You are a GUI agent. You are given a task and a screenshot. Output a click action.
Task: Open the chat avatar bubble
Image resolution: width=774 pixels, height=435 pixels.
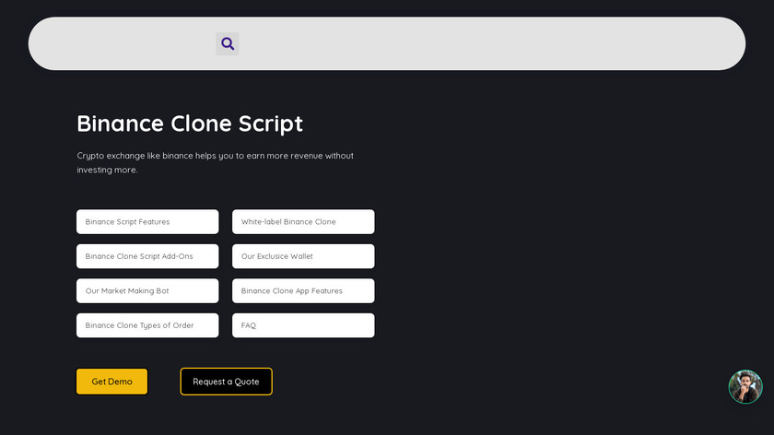[x=745, y=386]
